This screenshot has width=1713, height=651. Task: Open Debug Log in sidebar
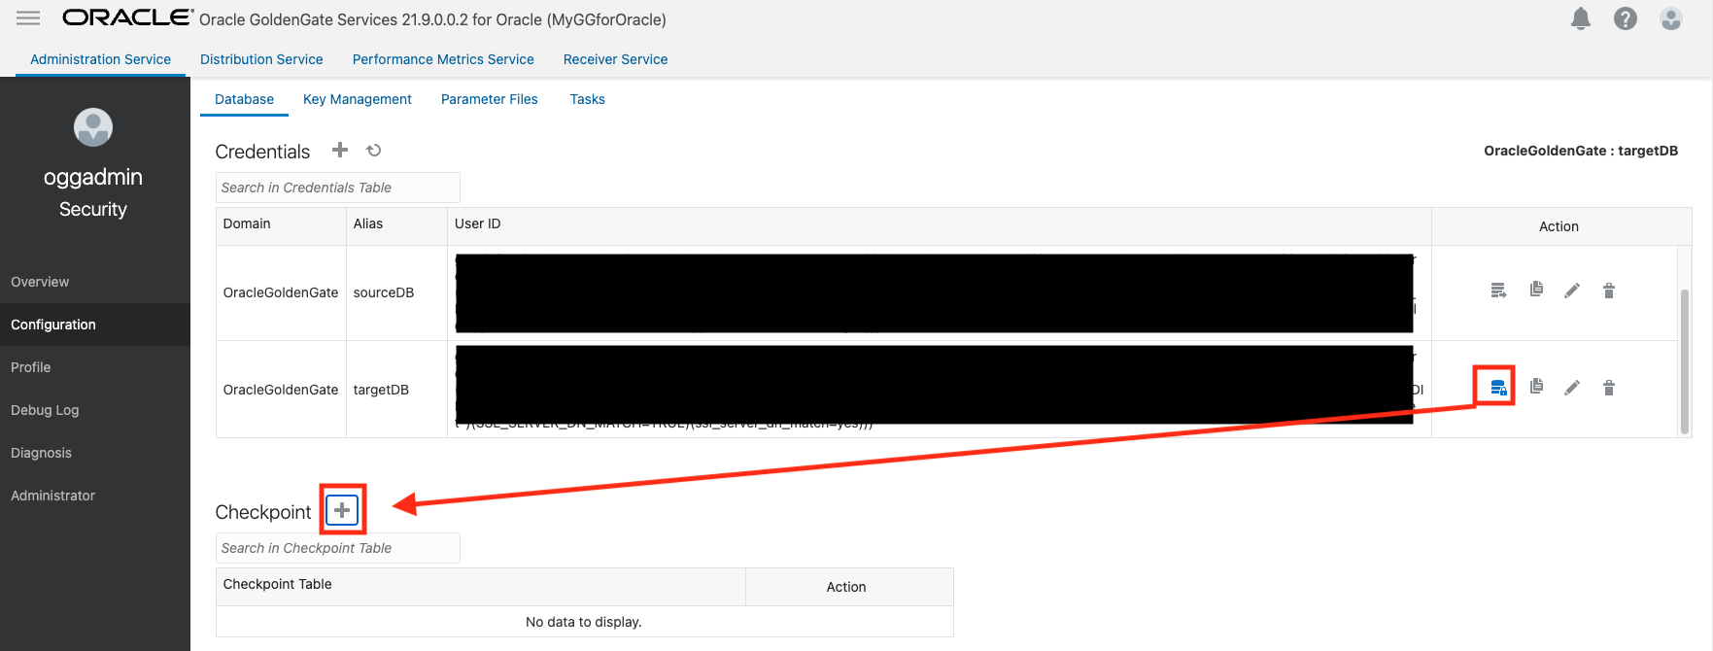point(95,410)
